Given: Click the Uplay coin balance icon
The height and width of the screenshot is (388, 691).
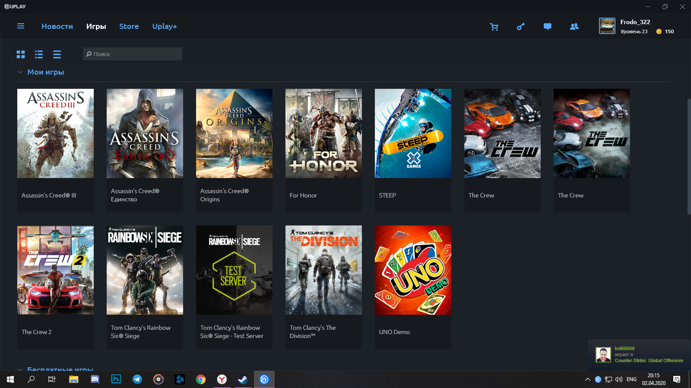Looking at the screenshot, I should coord(659,31).
